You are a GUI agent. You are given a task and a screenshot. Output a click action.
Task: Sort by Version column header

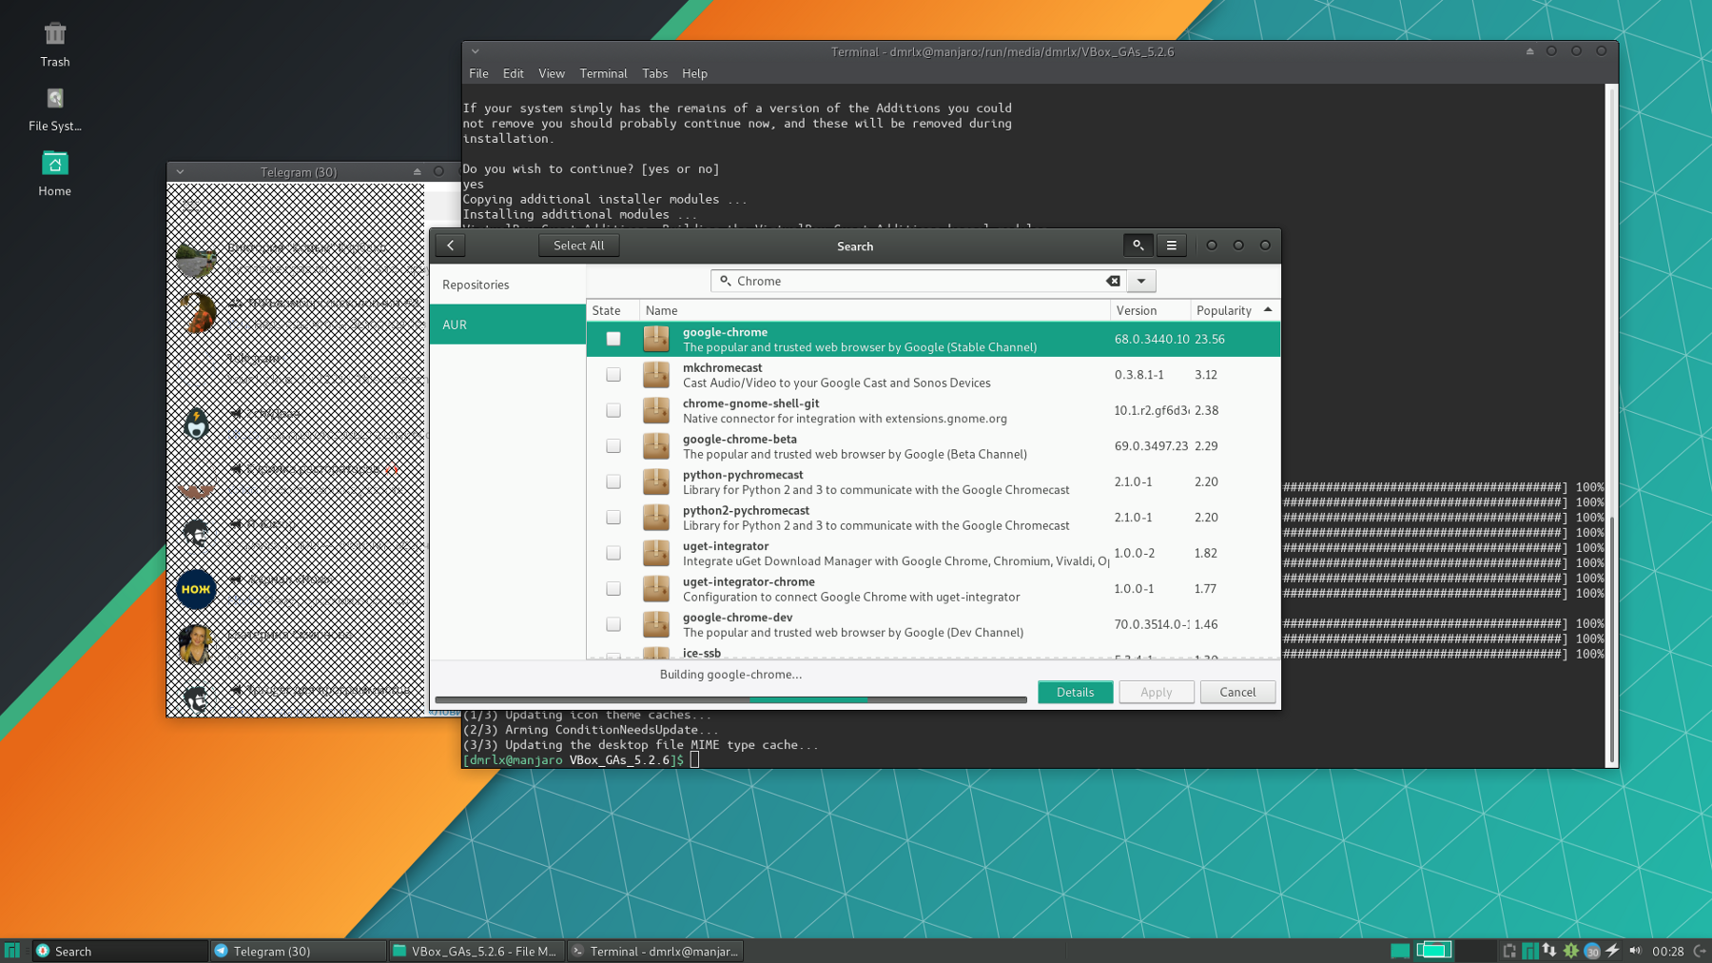pyautogui.click(x=1150, y=310)
